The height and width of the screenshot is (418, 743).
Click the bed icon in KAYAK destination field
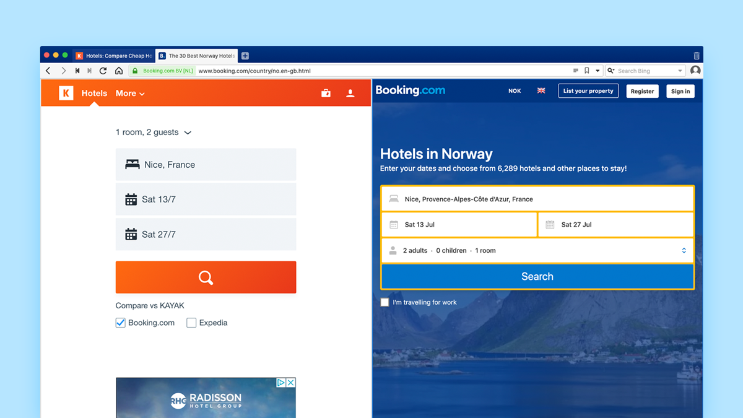pyautogui.click(x=133, y=165)
